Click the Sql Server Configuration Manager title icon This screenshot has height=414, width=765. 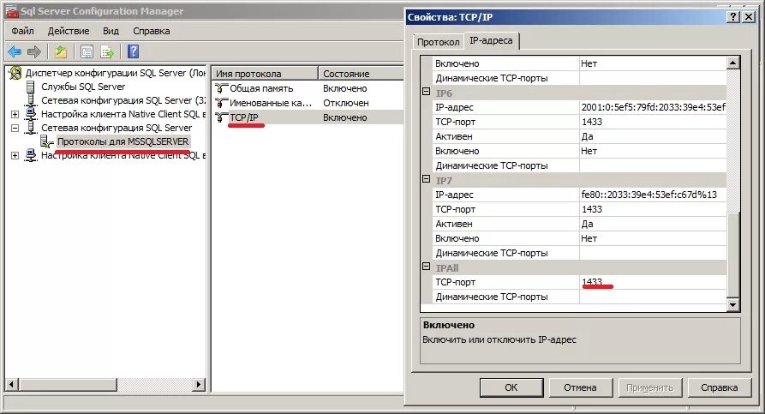11,11
